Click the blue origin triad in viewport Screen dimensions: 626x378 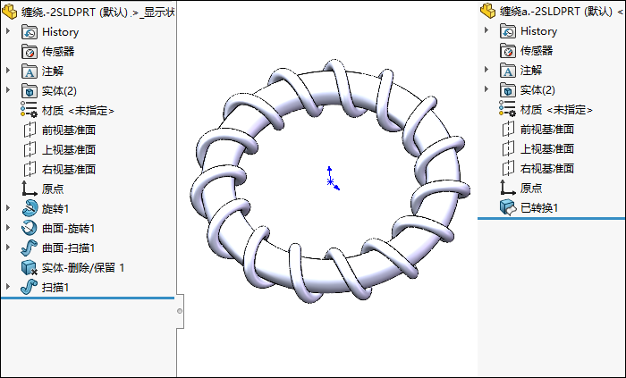pos(332,179)
